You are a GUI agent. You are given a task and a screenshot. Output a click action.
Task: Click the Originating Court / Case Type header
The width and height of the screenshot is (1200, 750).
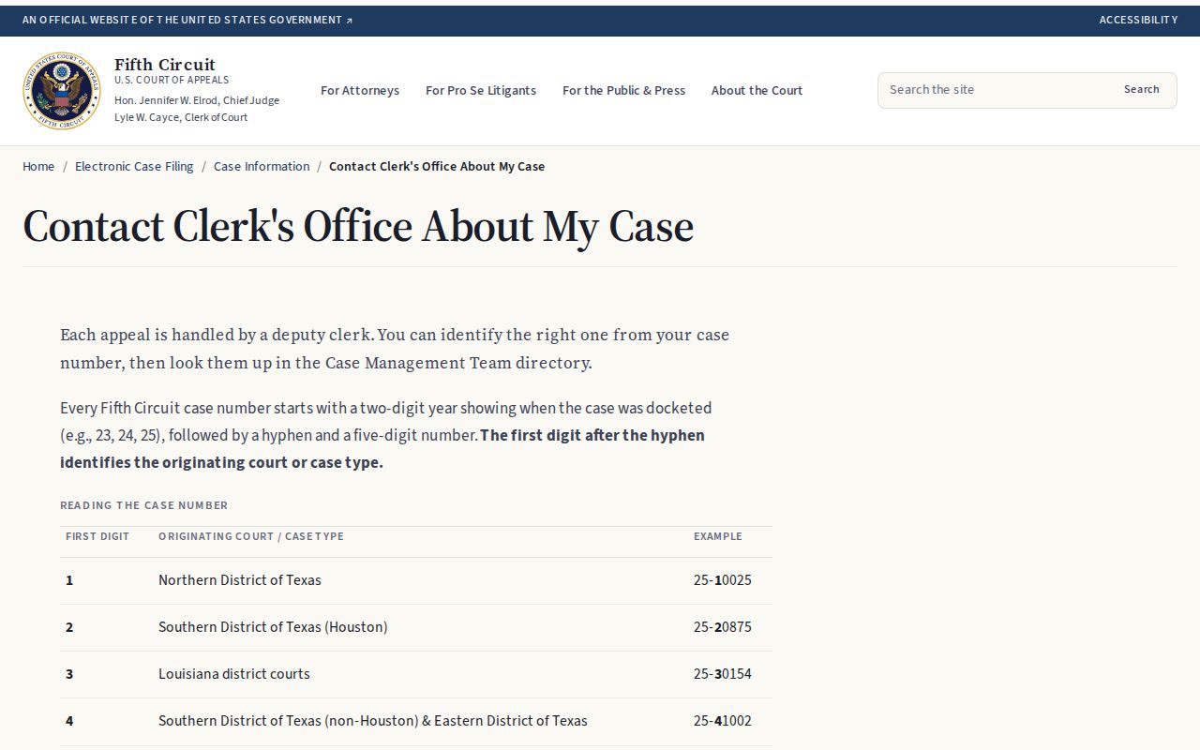(251, 536)
